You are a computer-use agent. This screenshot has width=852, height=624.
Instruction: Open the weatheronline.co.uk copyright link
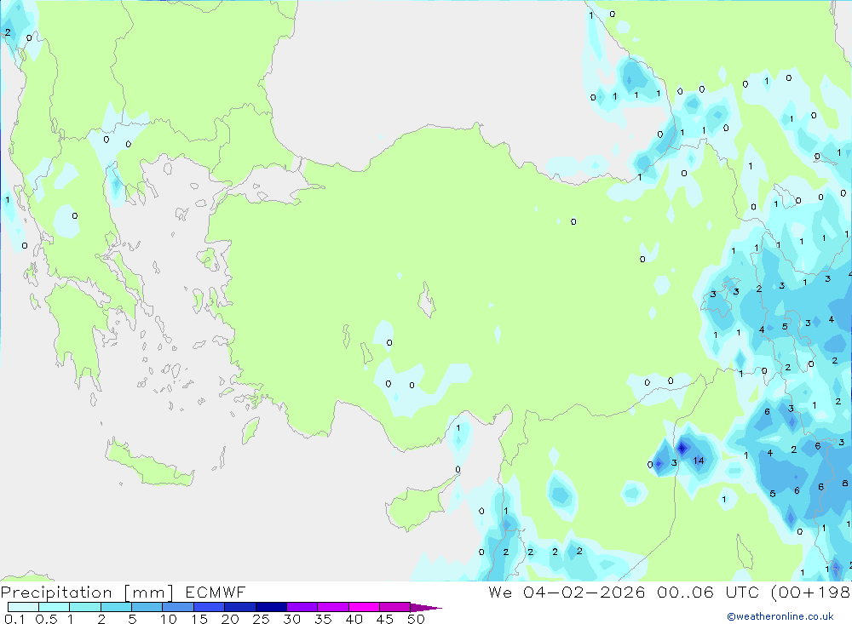tap(780, 616)
